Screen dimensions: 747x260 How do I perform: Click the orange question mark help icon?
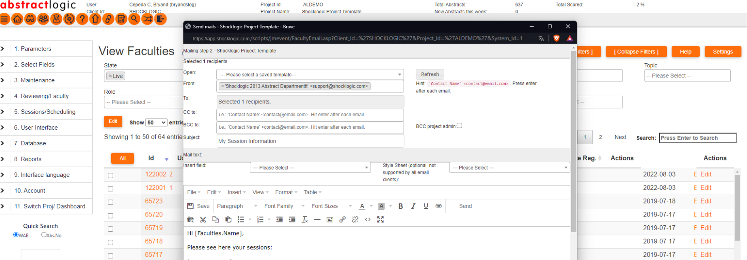coord(82,19)
